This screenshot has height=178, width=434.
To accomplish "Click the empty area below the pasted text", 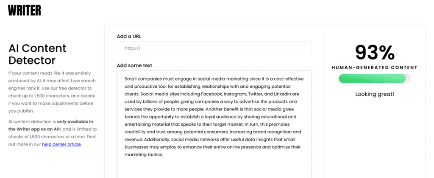I will 214,168.
